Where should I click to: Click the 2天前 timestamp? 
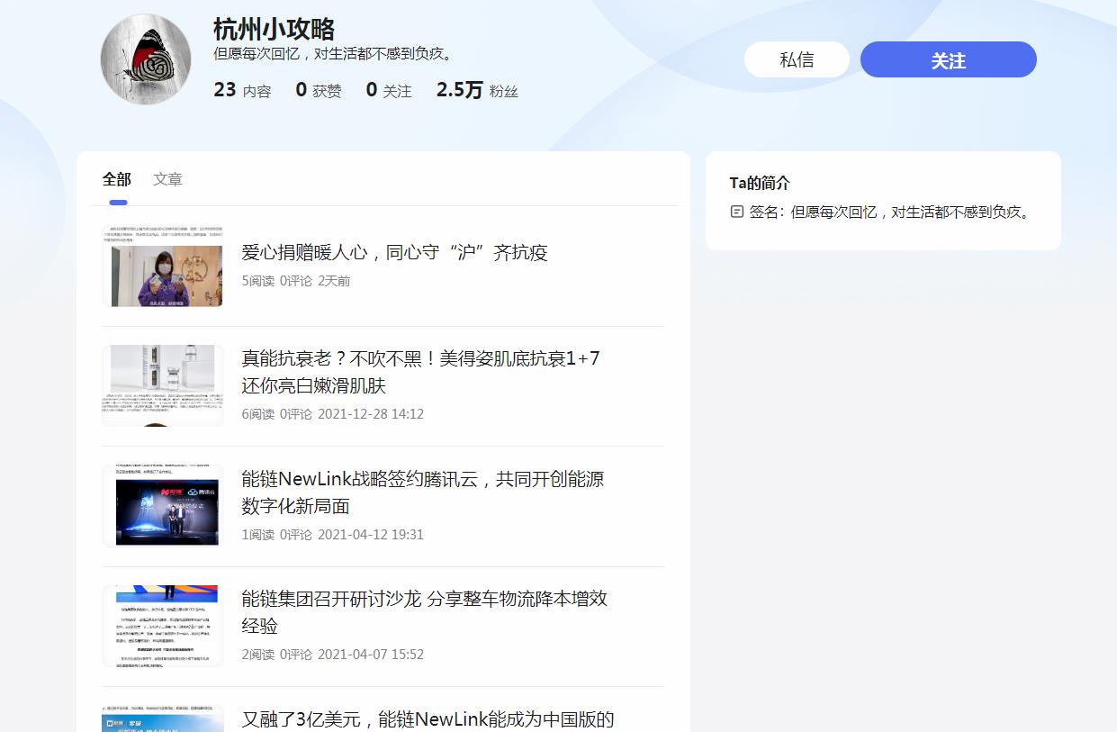point(334,281)
